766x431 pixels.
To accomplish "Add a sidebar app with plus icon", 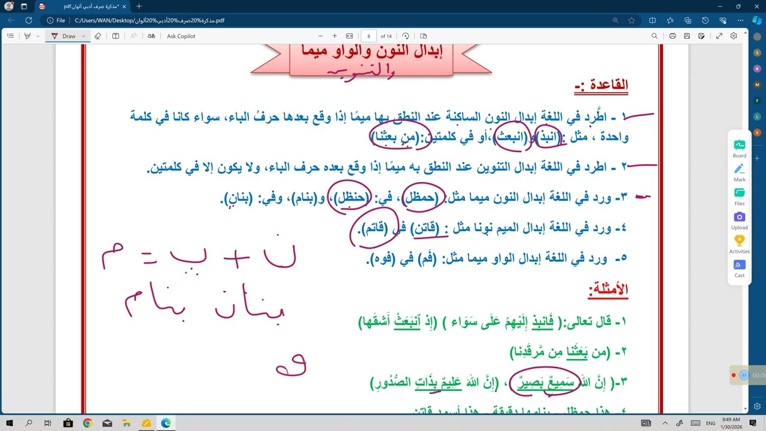I will pyautogui.click(x=757, y=158).
